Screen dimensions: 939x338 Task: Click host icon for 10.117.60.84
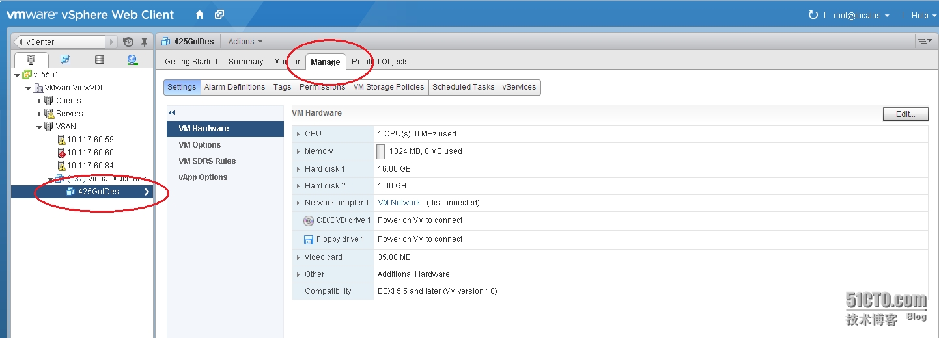(x=61, y=166)
